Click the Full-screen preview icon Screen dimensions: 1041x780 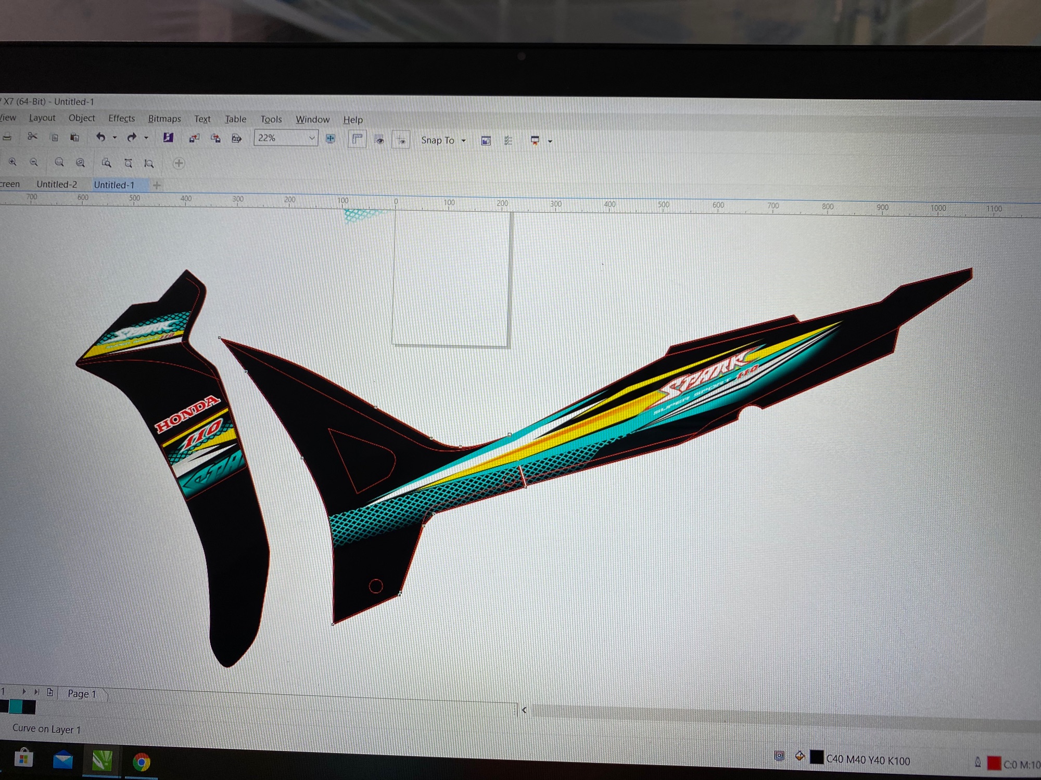pos(331,139)
